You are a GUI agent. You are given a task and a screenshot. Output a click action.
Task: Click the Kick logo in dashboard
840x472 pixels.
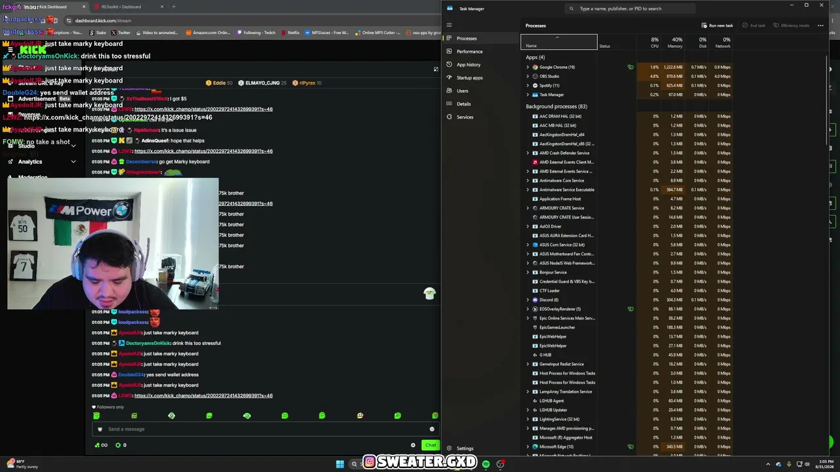(33, 49)
